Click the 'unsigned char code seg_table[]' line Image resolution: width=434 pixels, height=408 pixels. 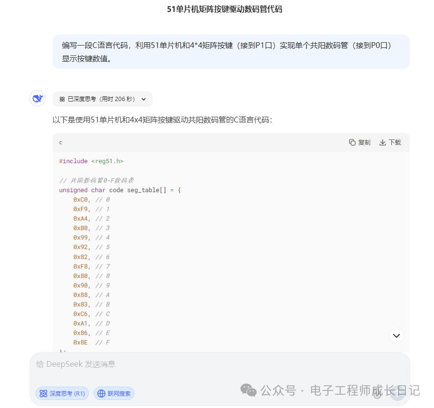(120, 190)
